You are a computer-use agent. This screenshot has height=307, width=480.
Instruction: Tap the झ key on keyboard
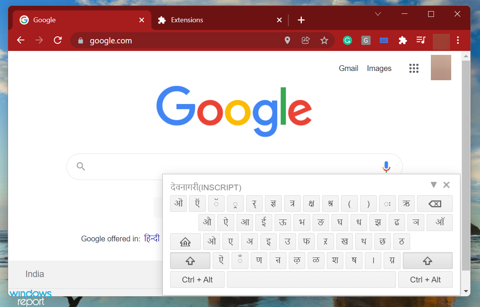click(x=378, y=223)
